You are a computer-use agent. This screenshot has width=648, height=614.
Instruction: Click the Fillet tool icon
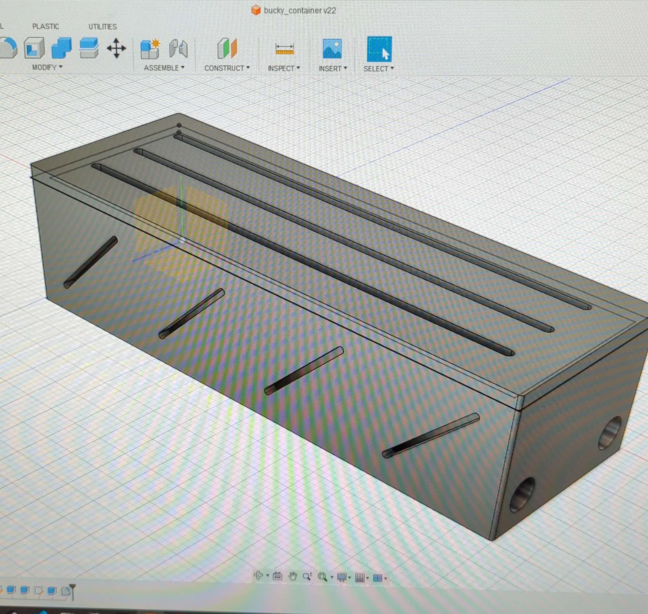click(8, 48)
